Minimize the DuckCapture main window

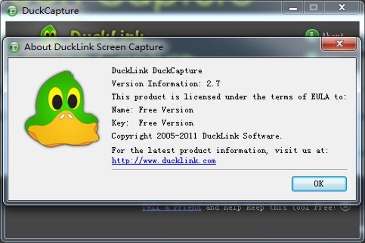293,8
